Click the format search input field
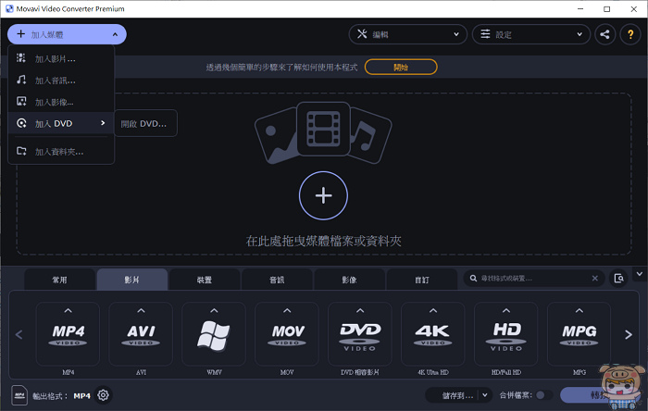 tap(533, 279)
